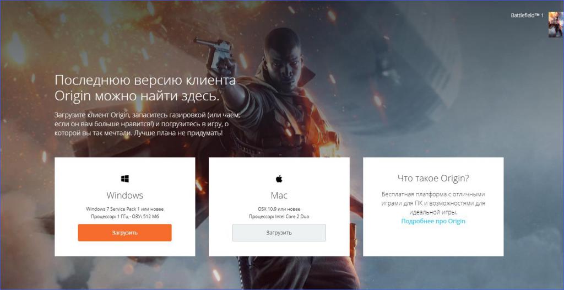Select the Windows card heading
This screenshot has height=290, width=564.
pyautogui.click(x=125, y=195)
